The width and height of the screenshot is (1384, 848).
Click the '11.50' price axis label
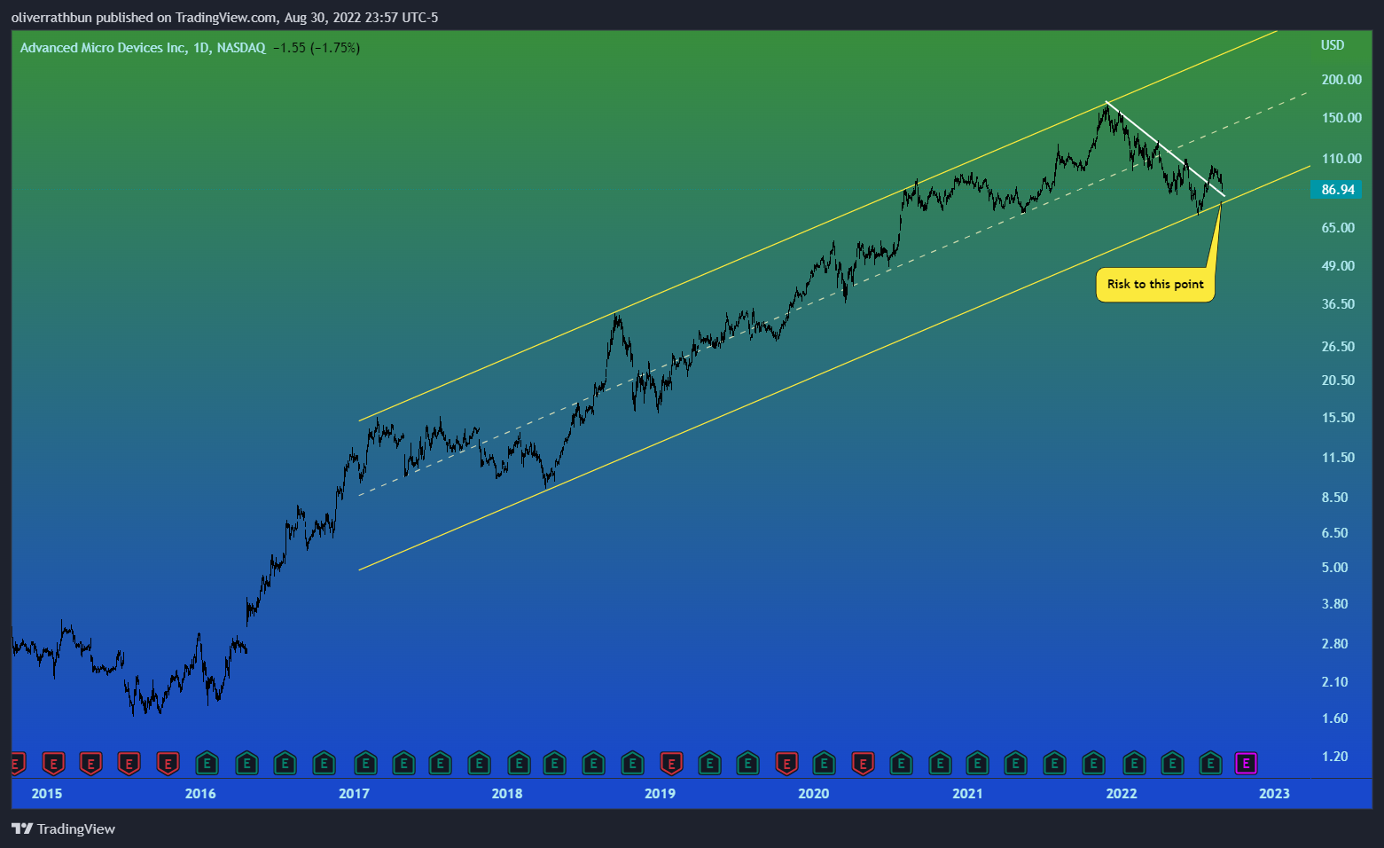[1338, 458]
